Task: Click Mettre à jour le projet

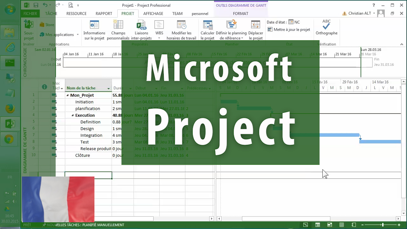Action: (289, 29)
